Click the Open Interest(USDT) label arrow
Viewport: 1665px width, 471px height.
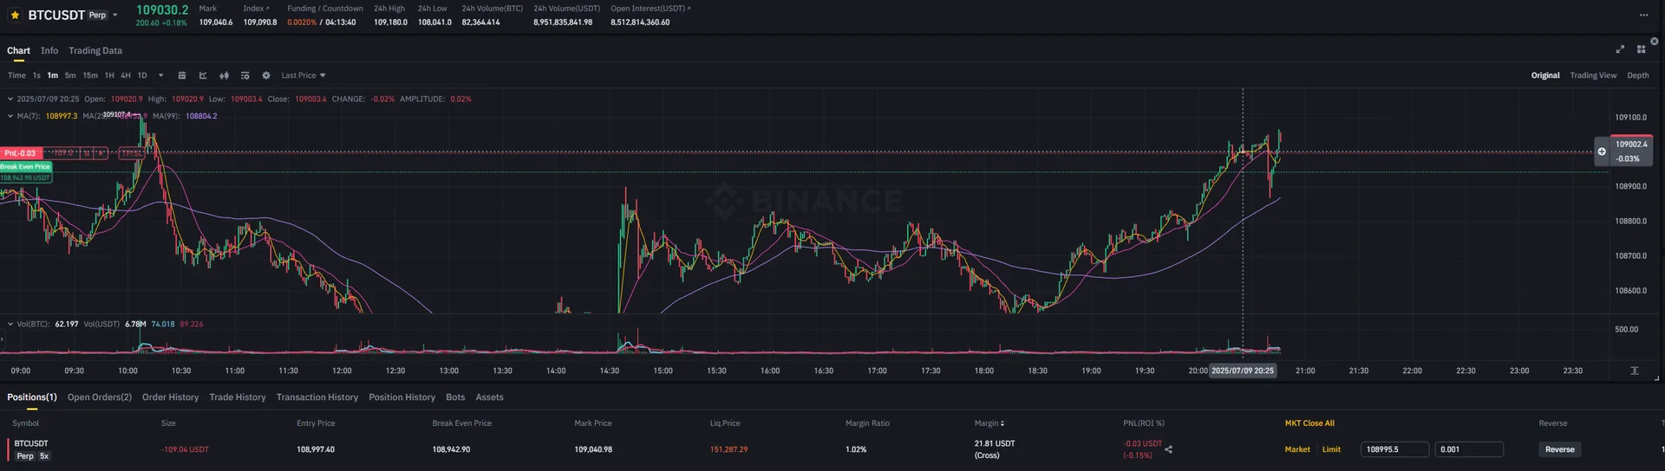pyautogui.click(x=689, y=8)
